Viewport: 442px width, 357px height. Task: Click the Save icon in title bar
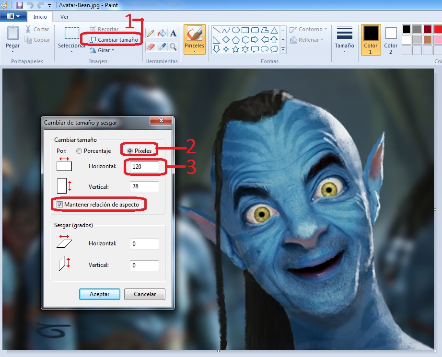coord(20,5)
